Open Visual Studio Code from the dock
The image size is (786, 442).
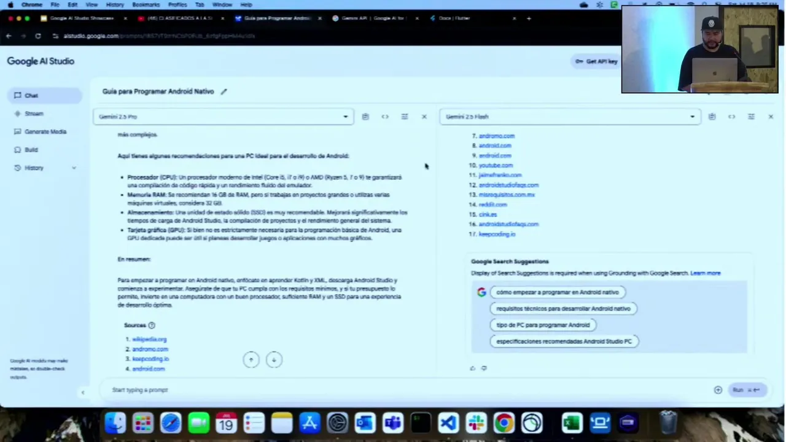point(448,423)
